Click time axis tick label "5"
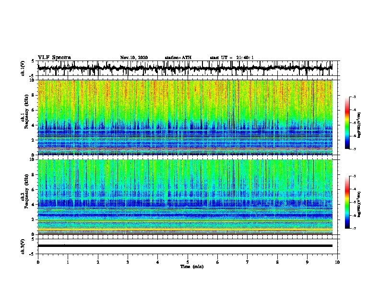This screenshot has width=380, height=294. point(188,262)
